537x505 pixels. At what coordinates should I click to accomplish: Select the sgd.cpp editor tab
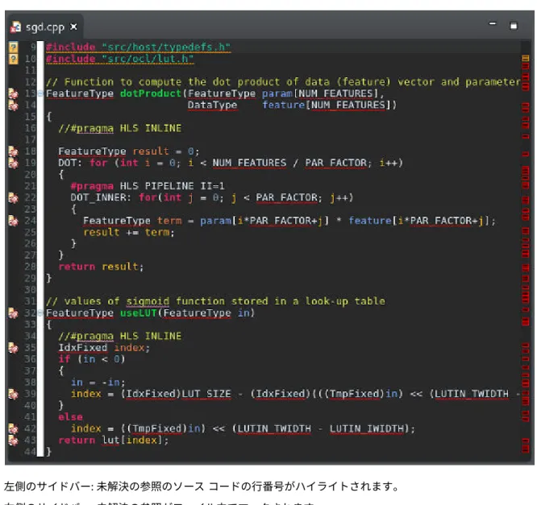44,27
